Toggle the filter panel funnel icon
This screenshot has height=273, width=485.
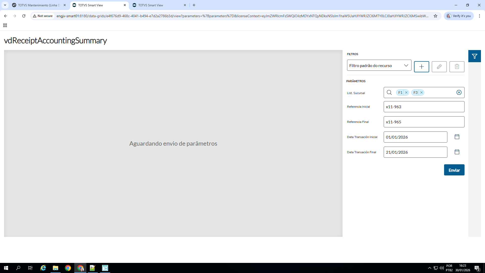click(474, 56)
